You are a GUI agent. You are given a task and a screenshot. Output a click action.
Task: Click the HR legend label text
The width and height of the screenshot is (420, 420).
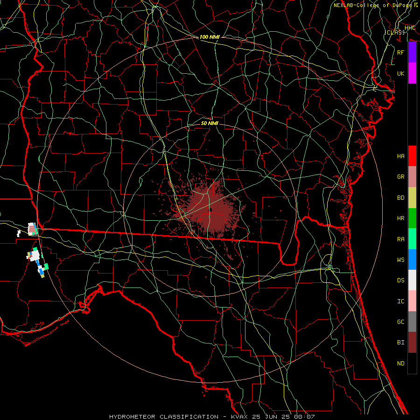coord(400,218)
